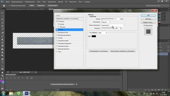The height and width of the screenshot is (96, 170).
Task: Enable the Тень checkbox
Action: coord(57,52)
